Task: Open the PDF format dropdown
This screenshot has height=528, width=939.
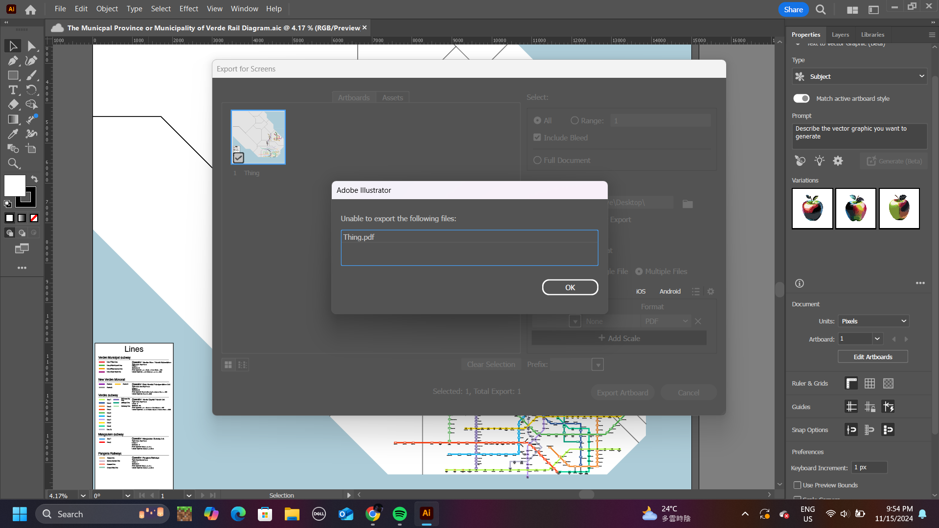Action: (665, 321)
